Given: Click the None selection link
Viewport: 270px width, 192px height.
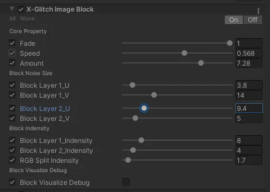Looking at the screenshot, I should coord(27,18).
